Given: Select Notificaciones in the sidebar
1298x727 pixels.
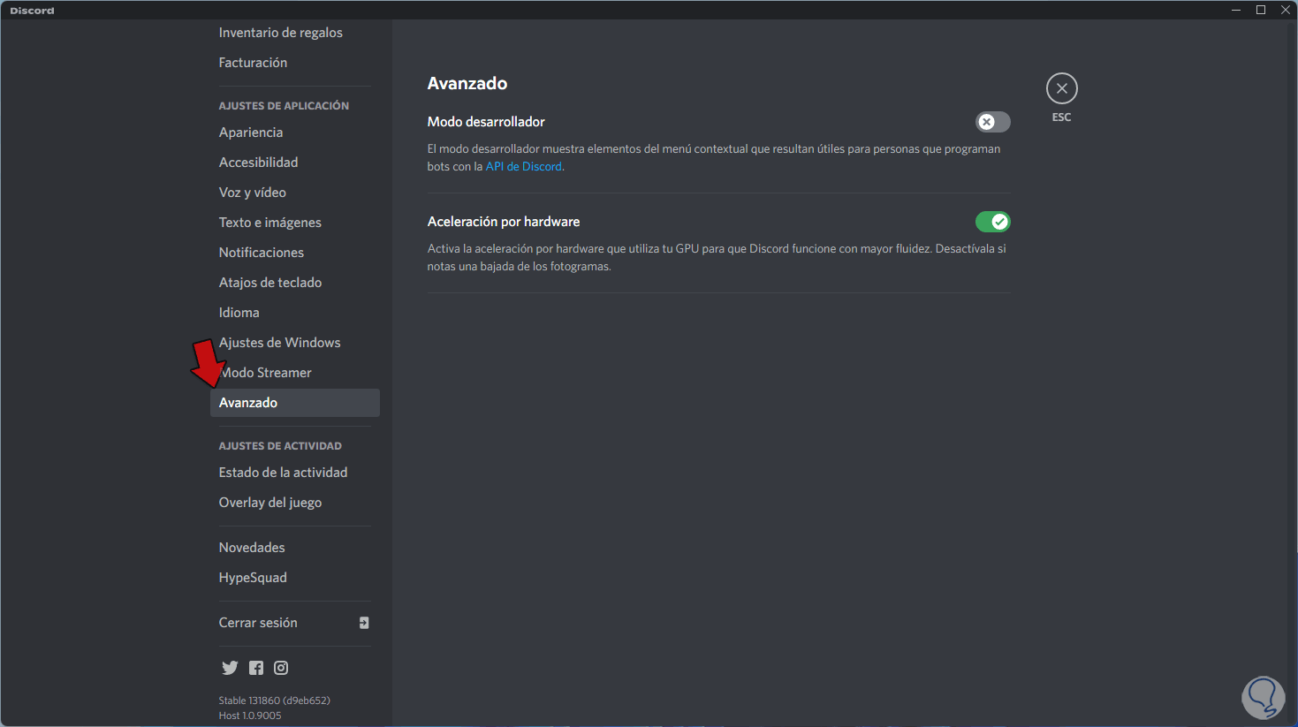Looking at the screenshot, I should point(262,253).
